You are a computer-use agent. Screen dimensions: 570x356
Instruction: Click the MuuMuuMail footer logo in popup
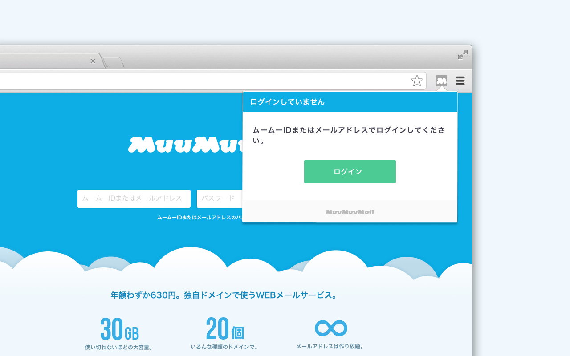coord(350,212)
